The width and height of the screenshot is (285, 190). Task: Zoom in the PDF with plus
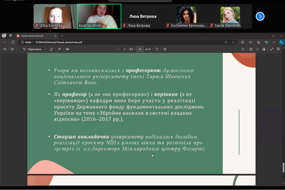tap(124, 49)
